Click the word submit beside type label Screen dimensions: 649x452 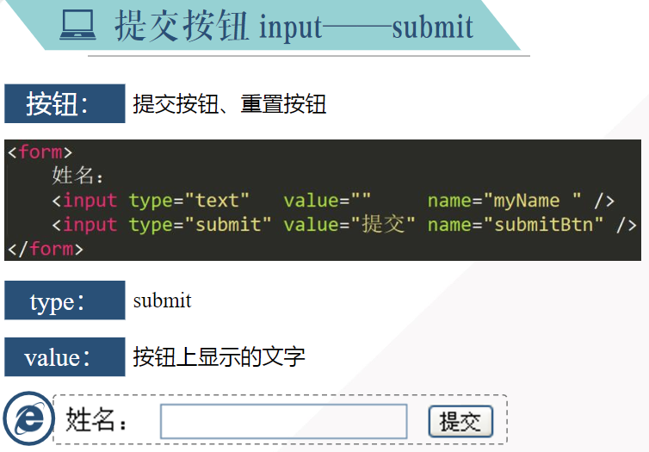(162, 300)
